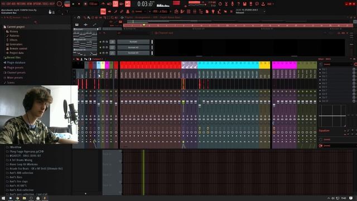Click the first red icon in mixer toolbar

pyautogui.click(x=78, y=59)
